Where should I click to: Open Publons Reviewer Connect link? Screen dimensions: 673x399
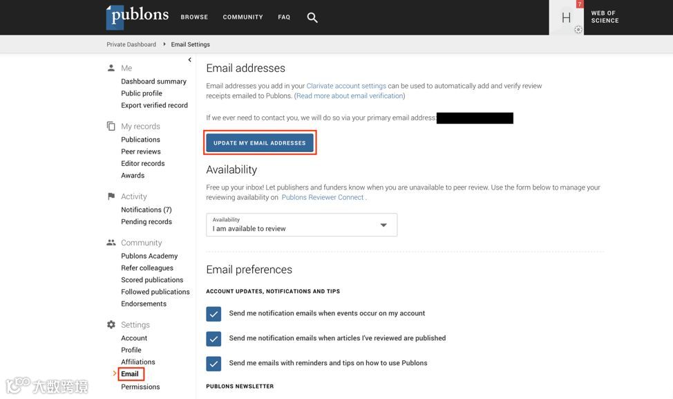[323, 197]
